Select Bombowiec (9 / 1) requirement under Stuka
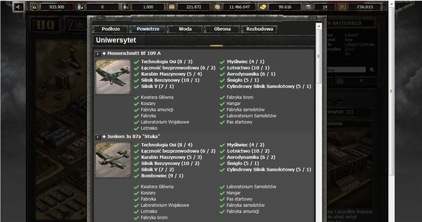Image resolution: width=422 pixels, height=222 pixels. coord(162,176)
